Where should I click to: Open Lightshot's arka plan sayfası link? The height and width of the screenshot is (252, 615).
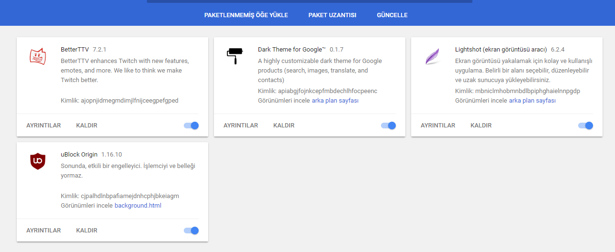(532, 101)
